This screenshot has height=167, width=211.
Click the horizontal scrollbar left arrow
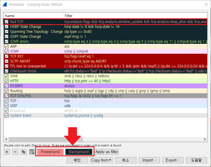point(6,139)
